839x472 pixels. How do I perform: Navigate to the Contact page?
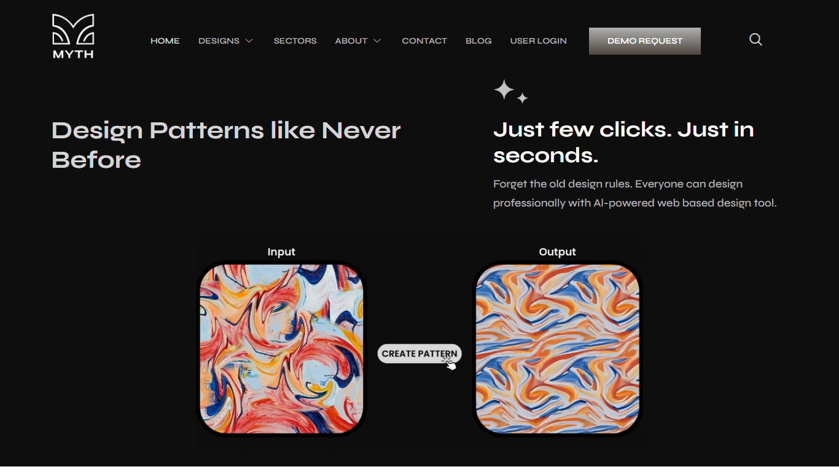424,41
